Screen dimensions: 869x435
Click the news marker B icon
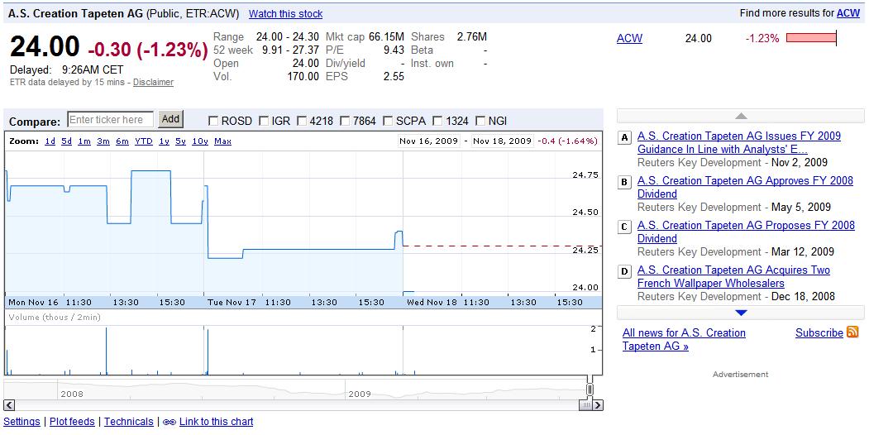coord(624,182)
